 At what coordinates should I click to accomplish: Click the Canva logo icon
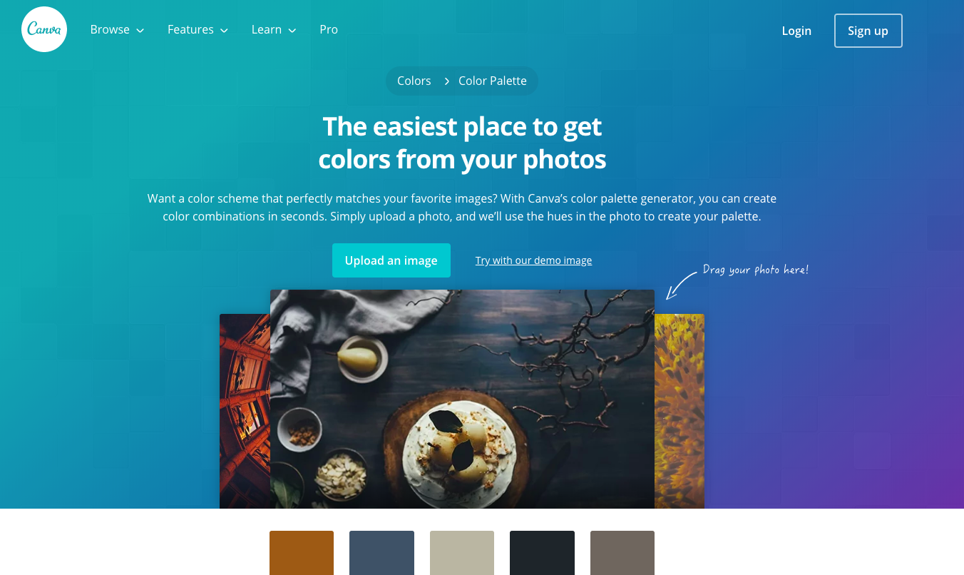point(44,29)
